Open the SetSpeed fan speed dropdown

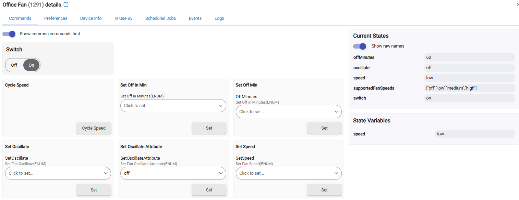point(289,173)
